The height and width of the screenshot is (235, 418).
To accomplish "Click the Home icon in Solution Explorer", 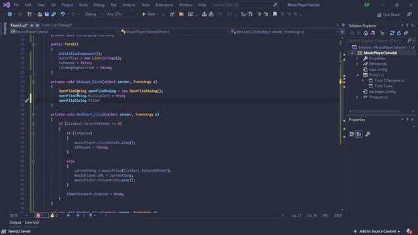I will click(x=366, y=33).
